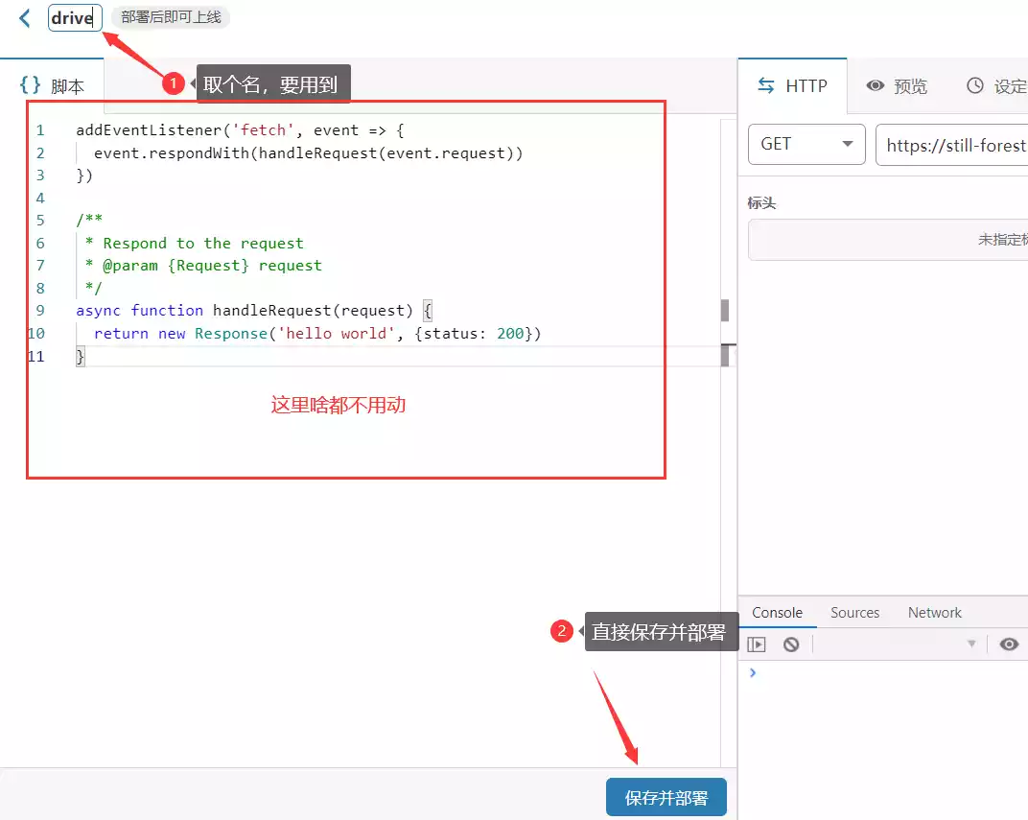Click line number 5 in the gutter

click(x=40, y=221)
